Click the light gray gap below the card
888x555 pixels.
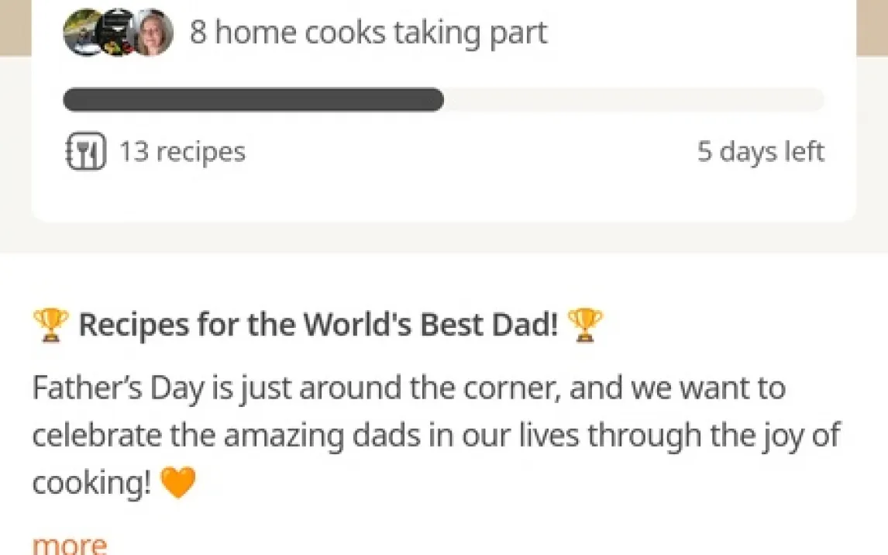click(x=443, y=238)
